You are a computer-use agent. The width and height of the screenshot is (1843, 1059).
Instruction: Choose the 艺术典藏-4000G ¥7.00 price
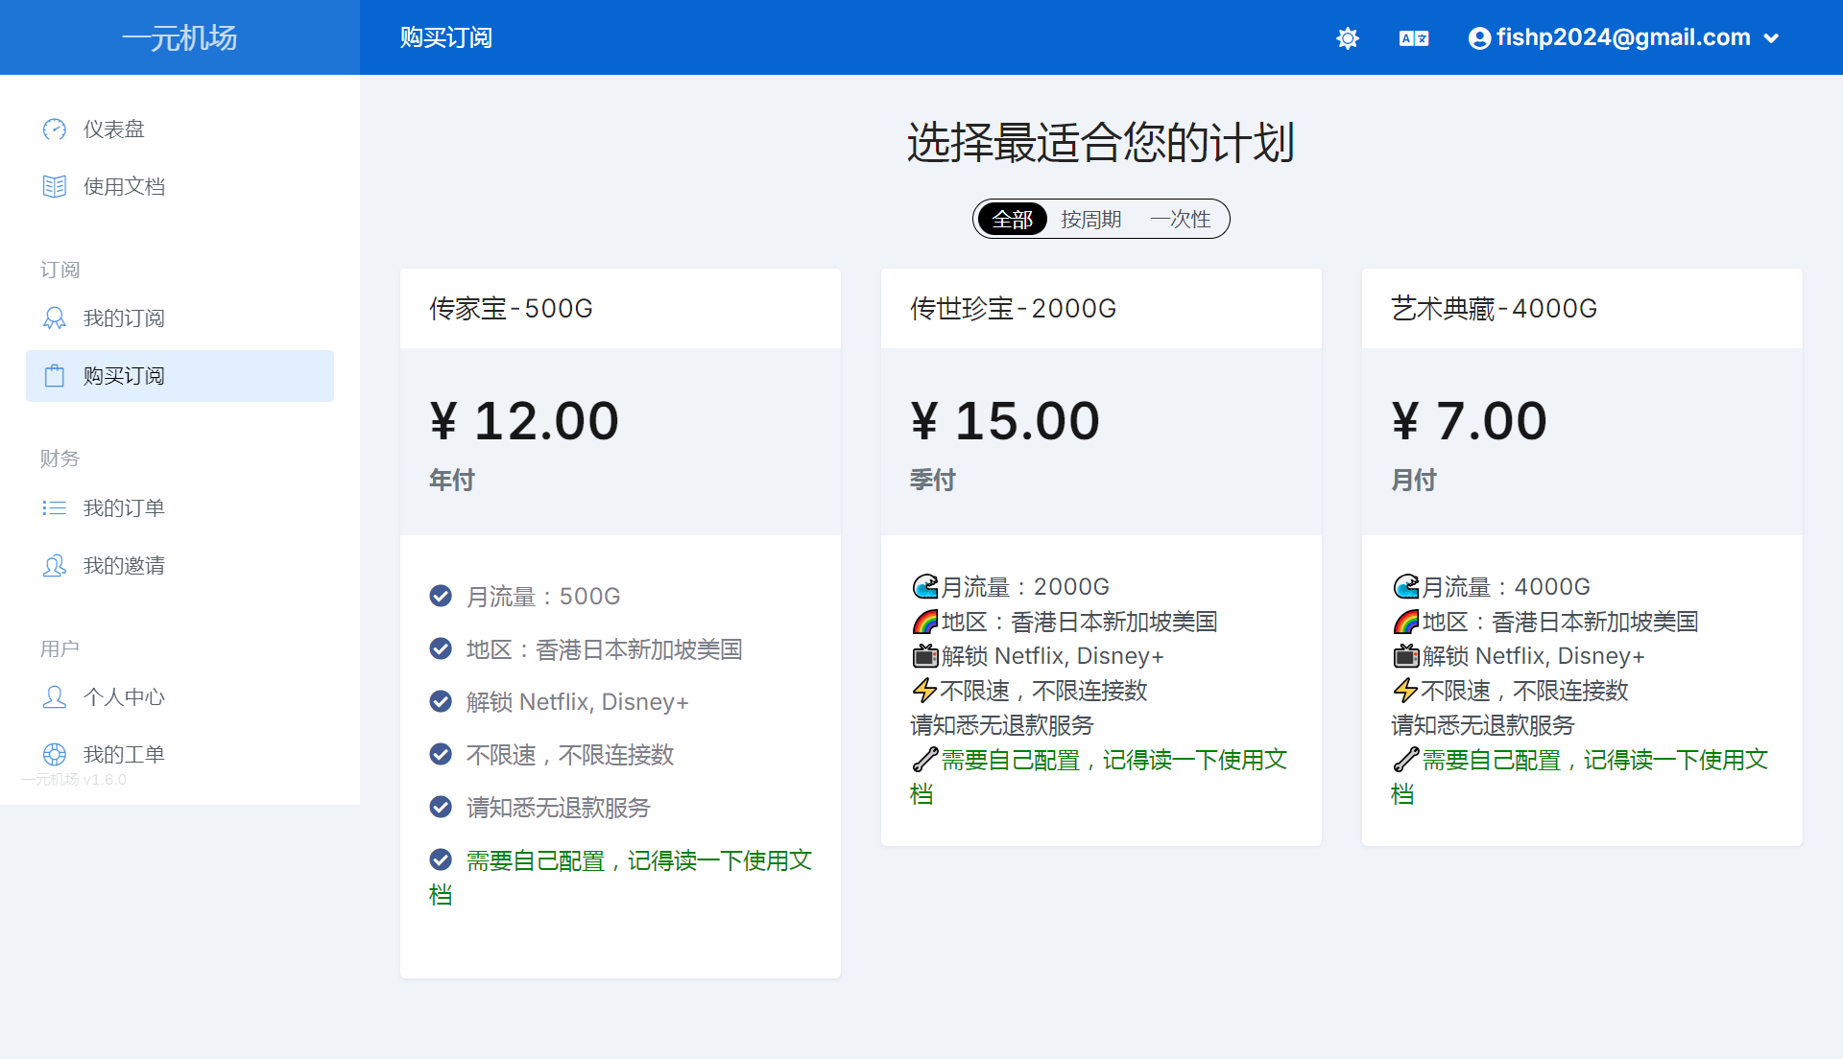tap(1469, 422)
